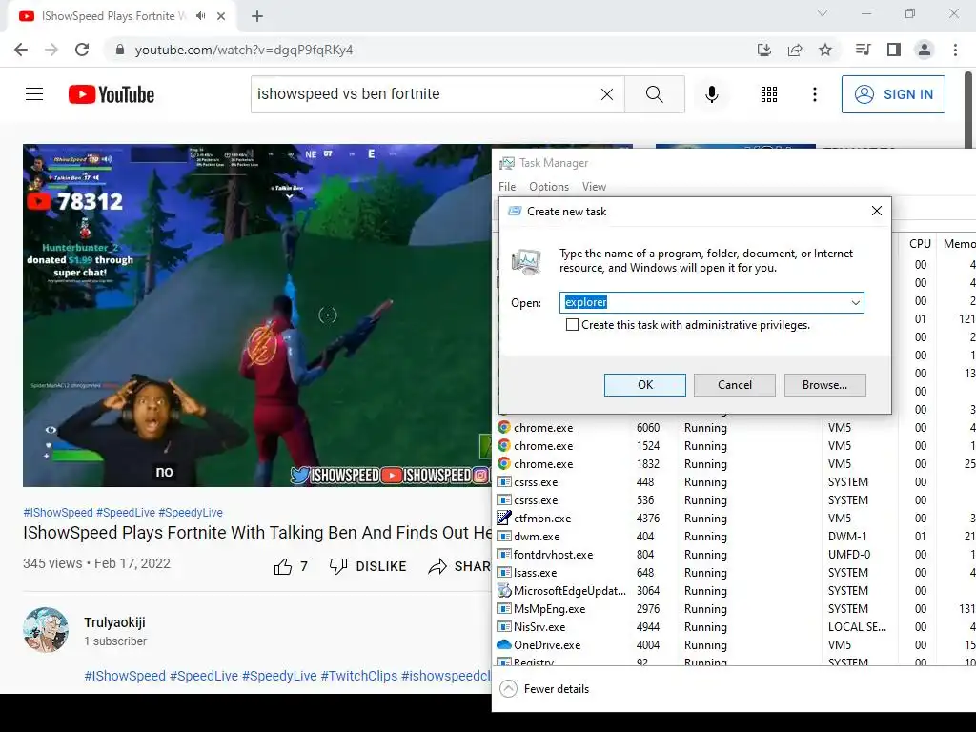Open the Trulyaokiji channel name
The image size is (976, 732).
coord(114,622)
